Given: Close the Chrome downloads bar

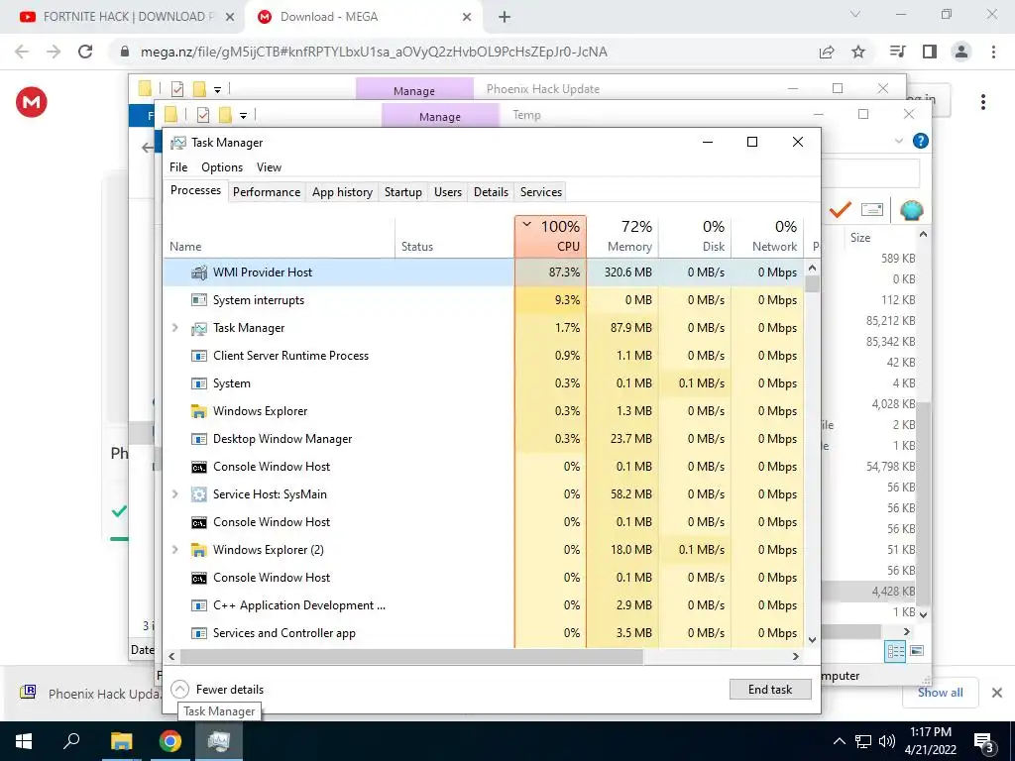Looking at the screenshot, I should (x=997, y=693).
